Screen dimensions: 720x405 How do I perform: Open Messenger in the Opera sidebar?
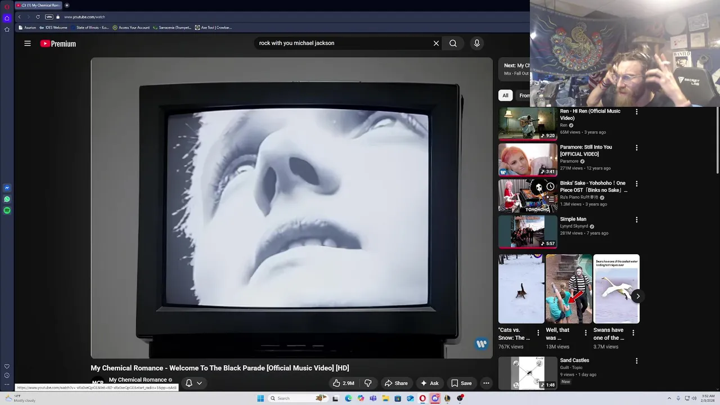point(7,188)
